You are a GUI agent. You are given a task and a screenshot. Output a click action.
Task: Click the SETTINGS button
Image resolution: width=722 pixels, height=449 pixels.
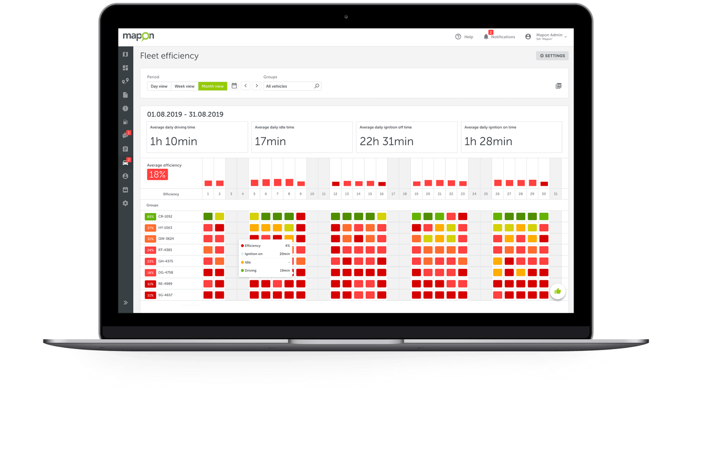coord(552,56)
